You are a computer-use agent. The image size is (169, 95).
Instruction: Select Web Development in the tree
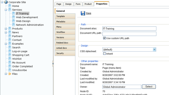27,17
